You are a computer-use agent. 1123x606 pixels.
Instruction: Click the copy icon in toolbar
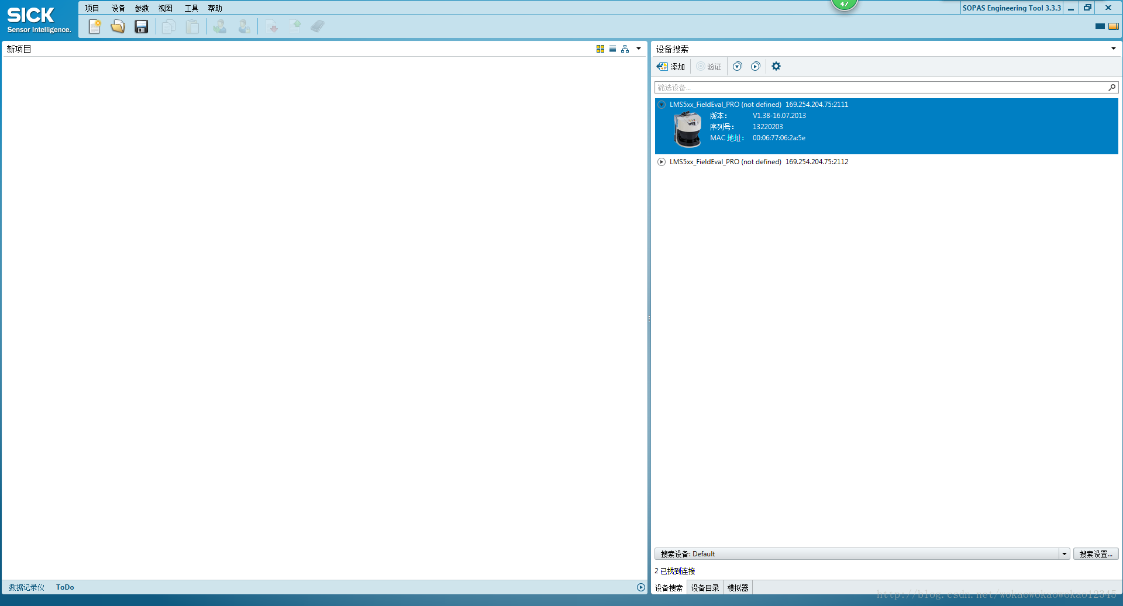pyautogui.click(x=169, y=26)
